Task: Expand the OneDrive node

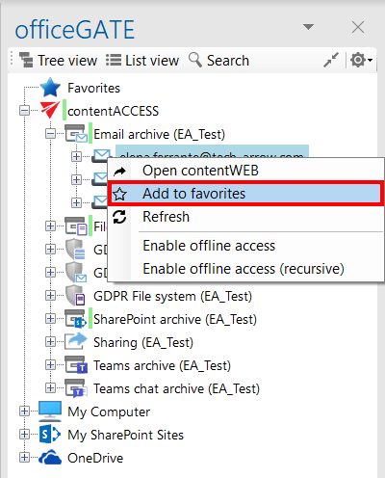Action: pyautogui.click(x=24, y=457)
